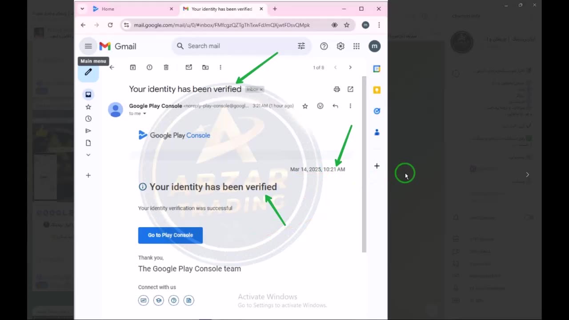This screenshot has height=320, width=569.
Task: Add an emoji reaction to message
Action: click(320, 106)
